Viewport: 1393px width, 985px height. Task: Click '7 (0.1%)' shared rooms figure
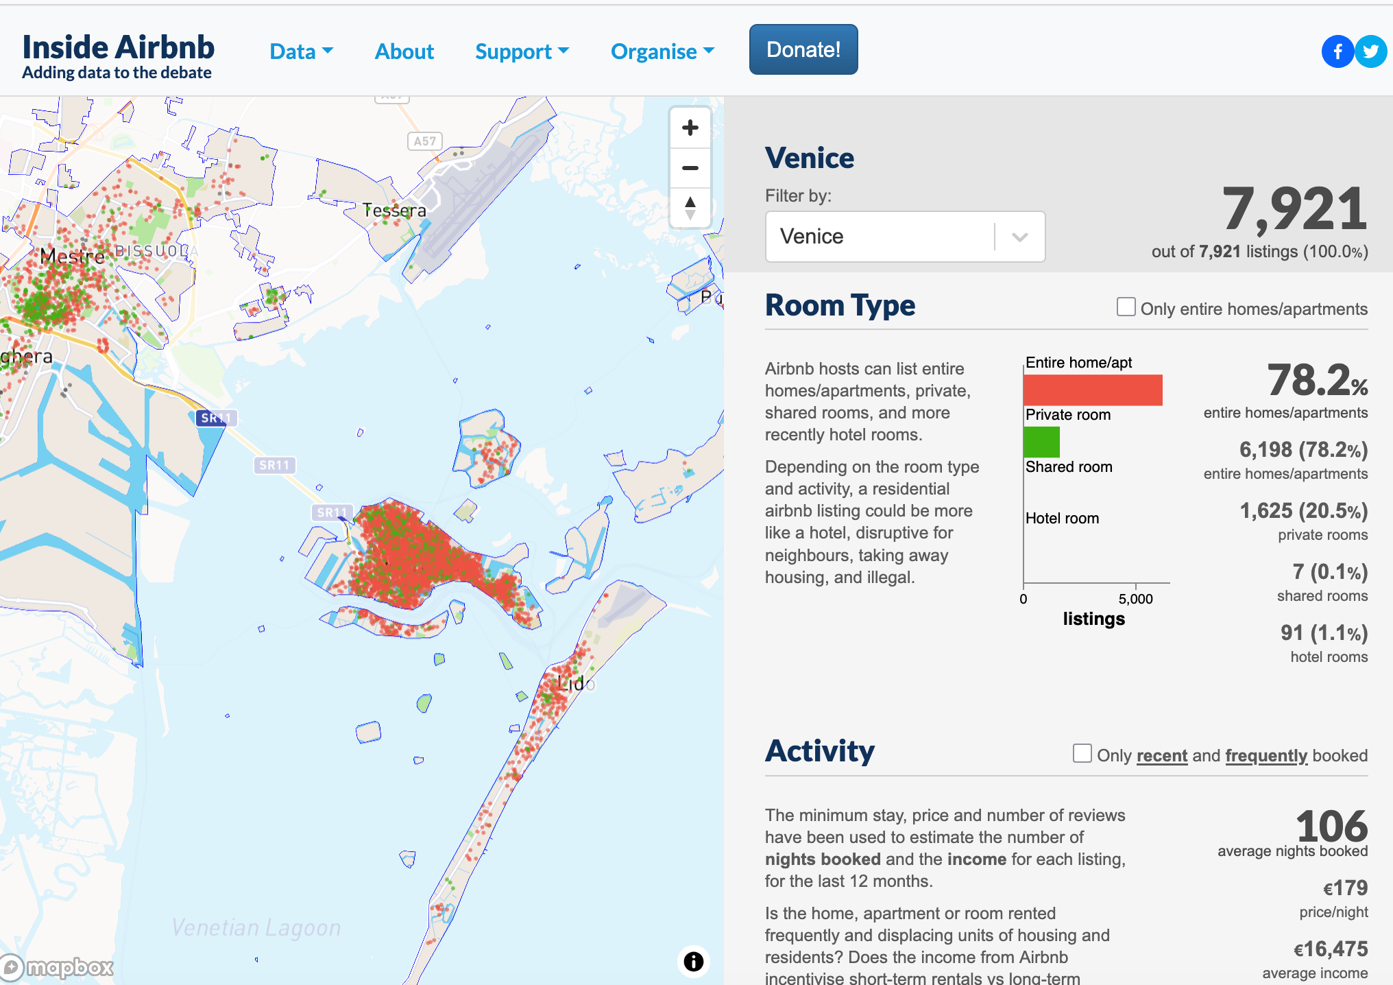coord(1330,571)
